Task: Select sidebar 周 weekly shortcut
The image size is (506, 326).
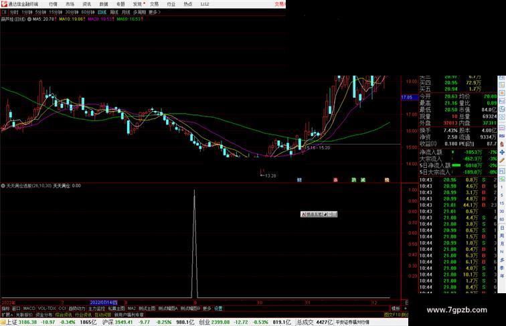Action: tap(502, 236)
